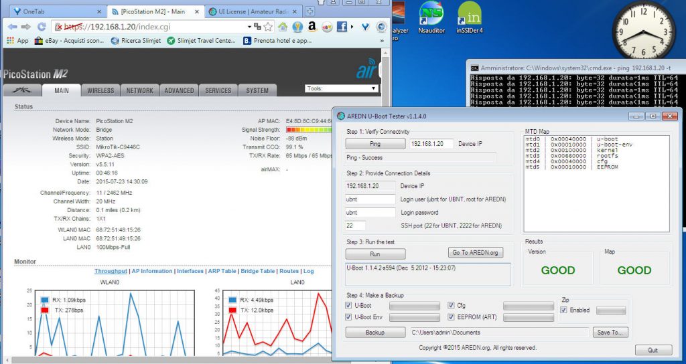Image resolution: width=686 pixels, height=364 pixels.
Task: Close the UI License browser tab
Action: pyautogui.click(x=294, y=12)
